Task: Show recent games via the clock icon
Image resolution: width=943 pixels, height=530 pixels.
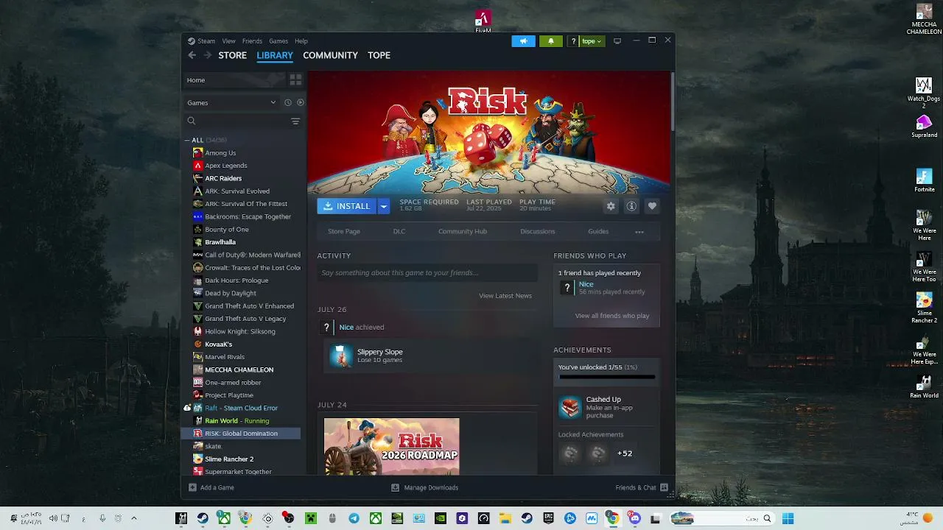Action: [288, 102]
